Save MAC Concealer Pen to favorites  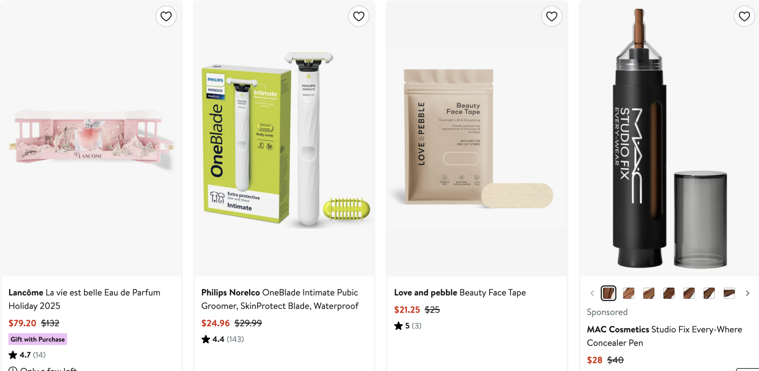pyautogui.click(x=744, y=16)
